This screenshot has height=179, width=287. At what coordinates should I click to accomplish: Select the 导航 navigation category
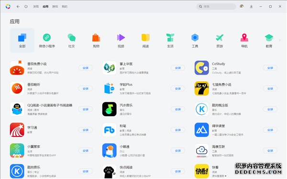[x=244, y=40]
